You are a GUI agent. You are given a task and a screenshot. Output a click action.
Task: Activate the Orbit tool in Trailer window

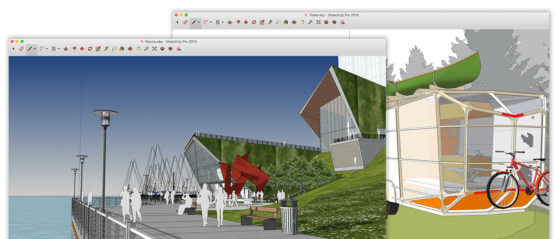point(294,22)
